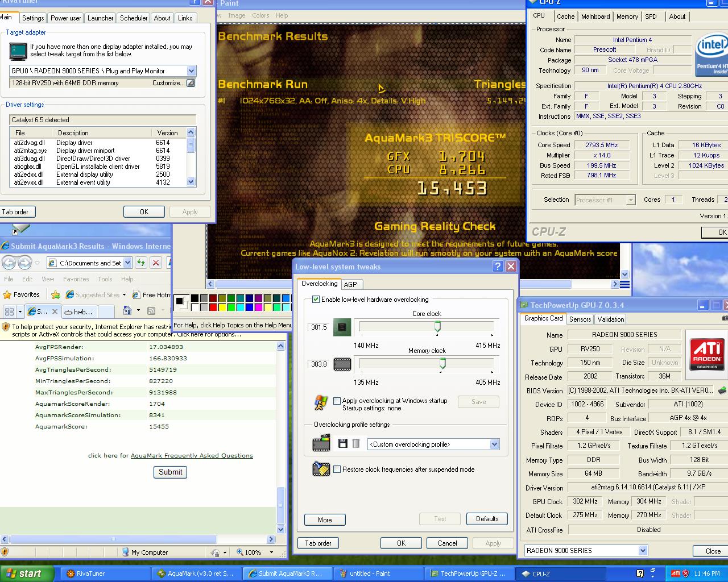The width and height of the screenshot is (728, 582).
Task: Click OK in Low-level system tweaks
Action: point(401,543)
